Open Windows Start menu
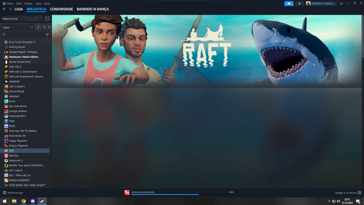Screen dimensions: 364x205 (5, 201)
